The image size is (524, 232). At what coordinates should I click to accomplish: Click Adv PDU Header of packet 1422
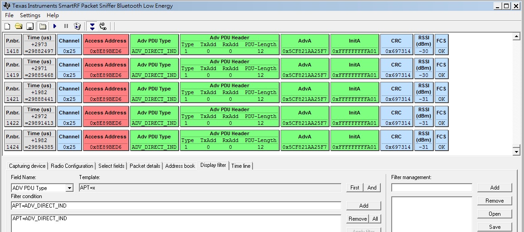[229, 117]
